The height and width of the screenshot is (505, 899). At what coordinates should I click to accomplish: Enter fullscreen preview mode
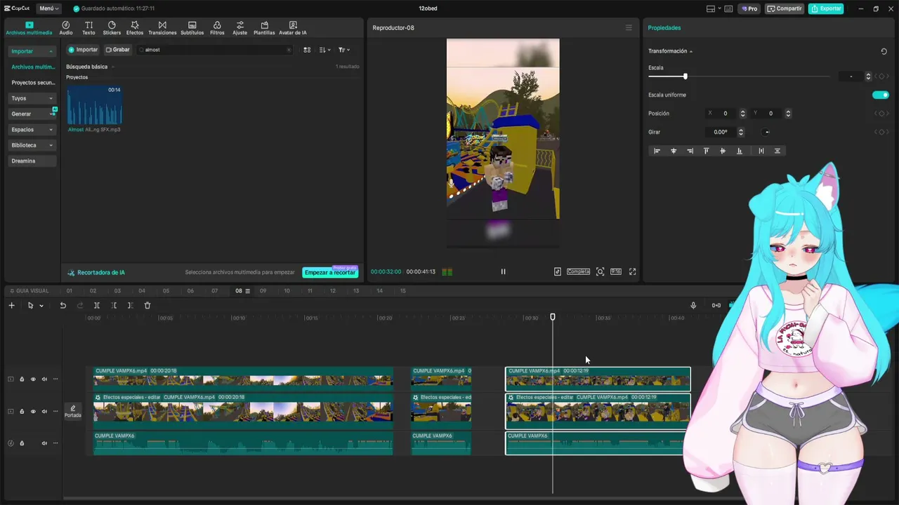[632, 271]
